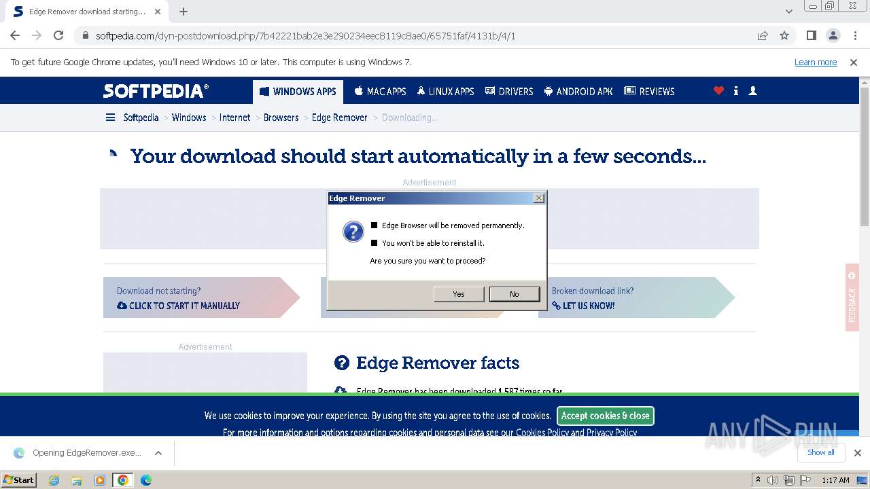Select the Reviews tab
This screenshot has width=870, height=489.
(649, 91)
